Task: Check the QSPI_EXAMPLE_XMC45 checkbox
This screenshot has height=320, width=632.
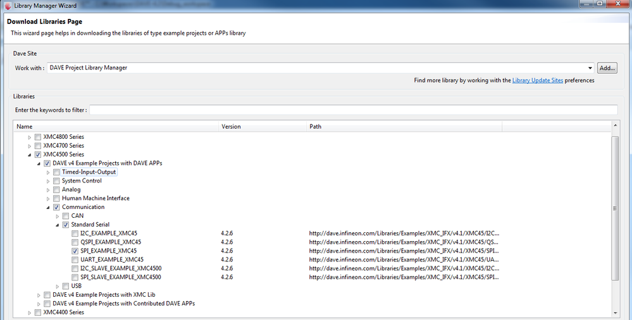Action: tap(75, 242)
